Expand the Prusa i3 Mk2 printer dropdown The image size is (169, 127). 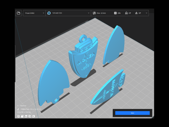tap(34, 13)
